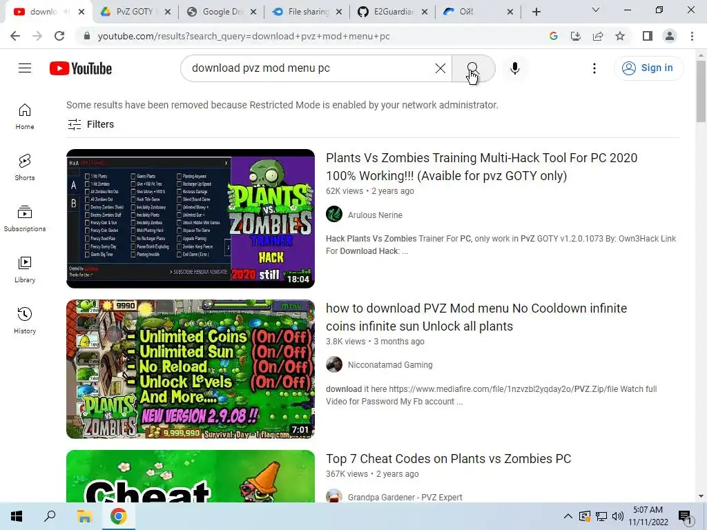Open Plants Vs Zombies Multi-Hack Tool title
Image resolution: width=707 pixels, height=530 pixels.
[x=481, y=167]
